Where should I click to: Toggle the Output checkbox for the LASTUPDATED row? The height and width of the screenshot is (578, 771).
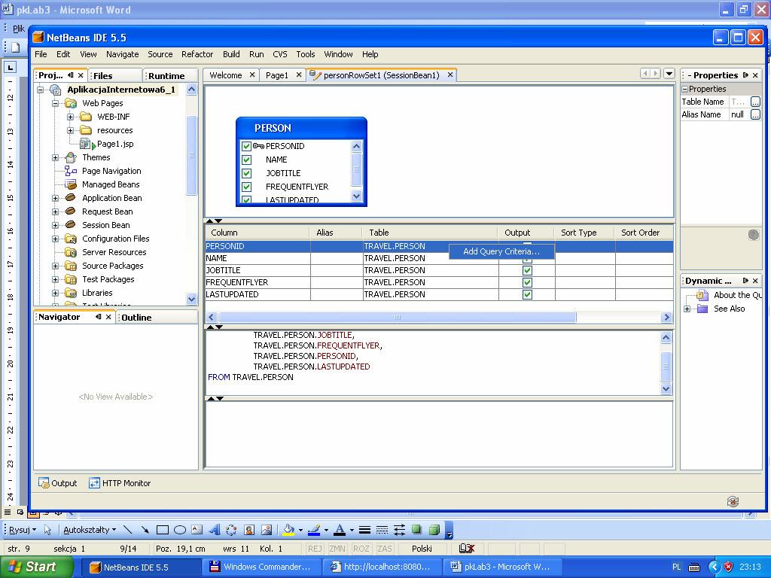tap(527, 294)
